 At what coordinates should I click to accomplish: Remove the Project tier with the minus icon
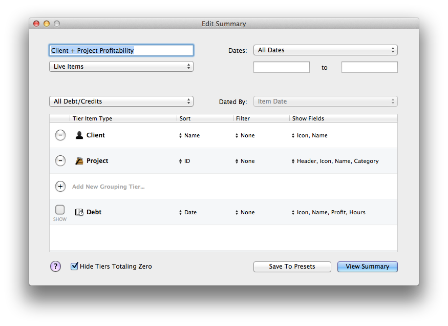click(x=60, y=160)
